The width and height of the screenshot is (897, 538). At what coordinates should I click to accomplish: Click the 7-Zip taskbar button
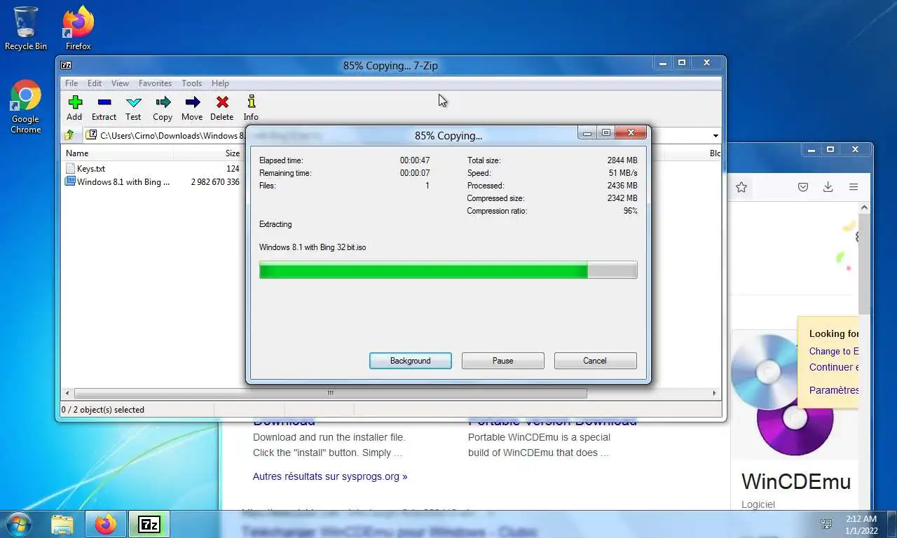click(x=149, y=524)
